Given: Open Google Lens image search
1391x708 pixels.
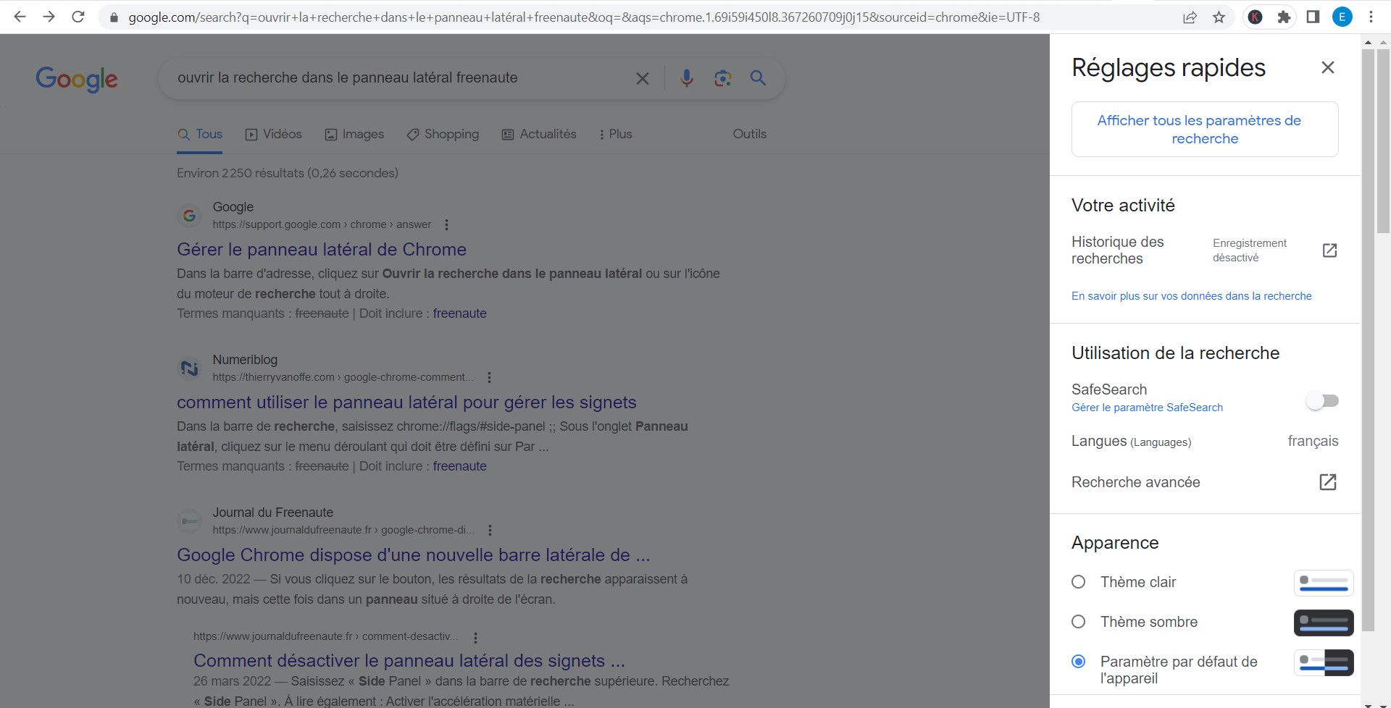Looking at the screenshot, I should (x=722, y=78).
